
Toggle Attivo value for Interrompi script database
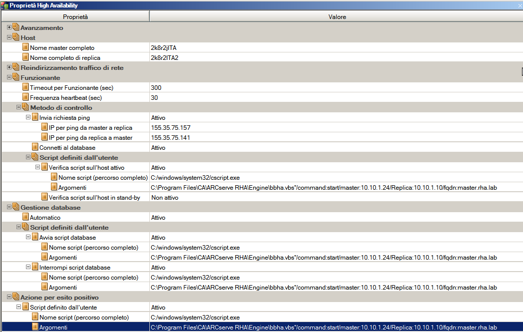tap(158, 268)
